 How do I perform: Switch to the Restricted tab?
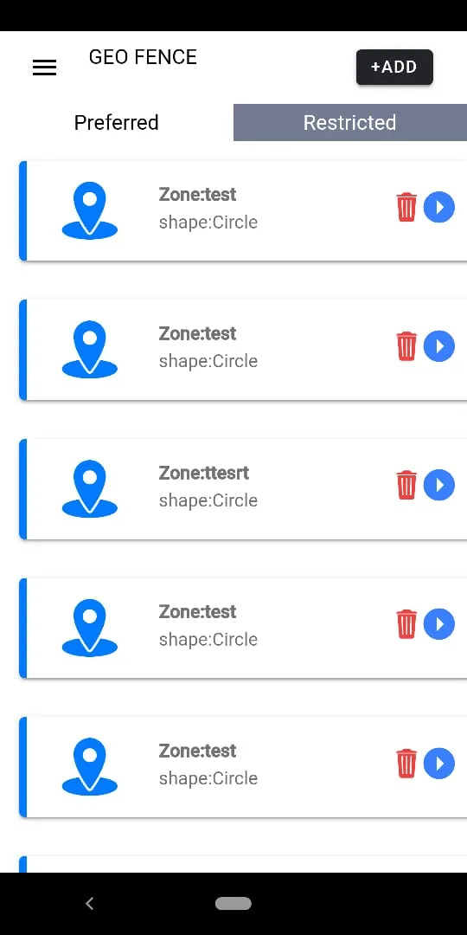pyautogui.click(x=350, y=122)
